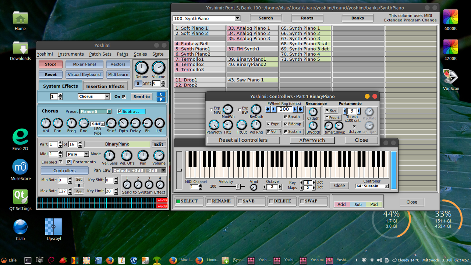
Task: Click the Edit button next to BinaryPiano
Action: 159,144
